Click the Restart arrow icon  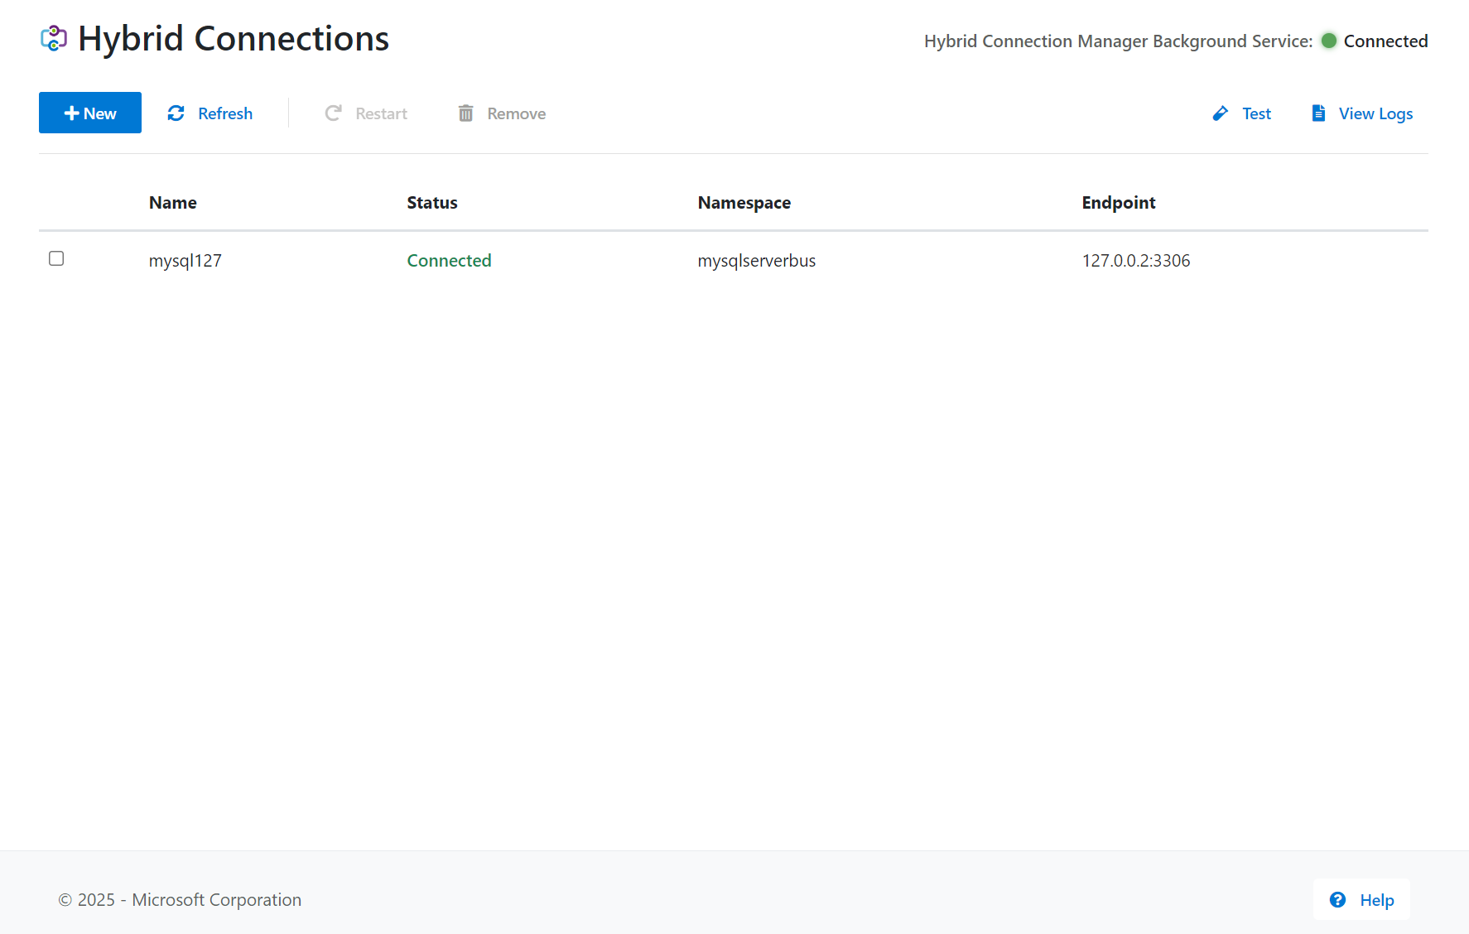click(x=334, y=113)
